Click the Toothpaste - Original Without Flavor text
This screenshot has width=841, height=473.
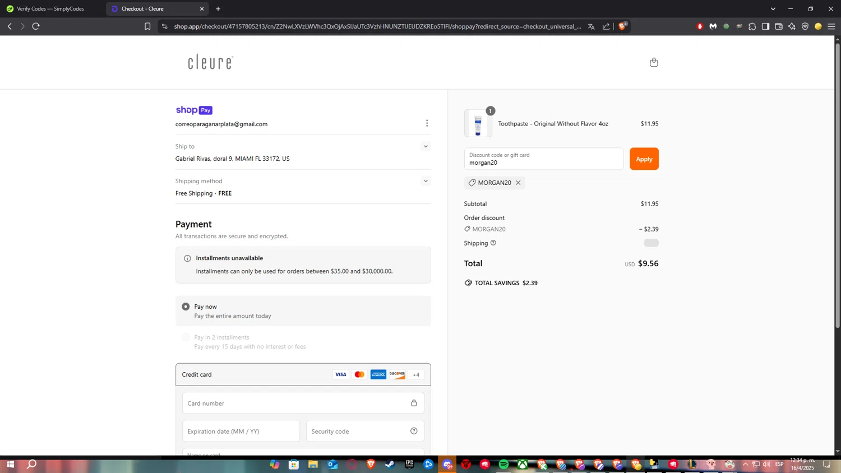tap(553, 124)
